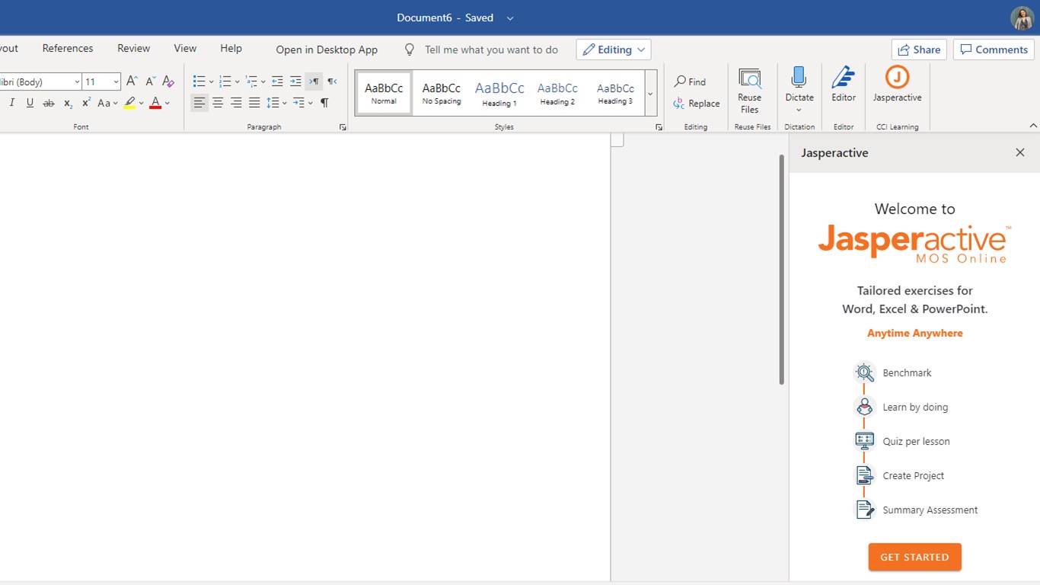Set right-to-left text direction

(332, 82)
